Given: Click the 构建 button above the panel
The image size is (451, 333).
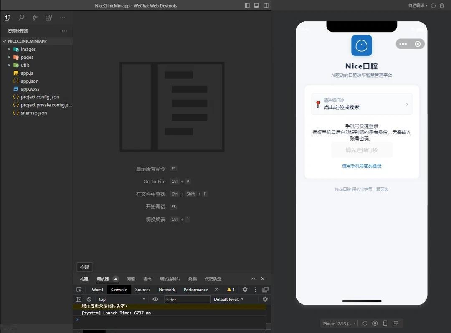Looking at the screenshot, I should [84, 267].
